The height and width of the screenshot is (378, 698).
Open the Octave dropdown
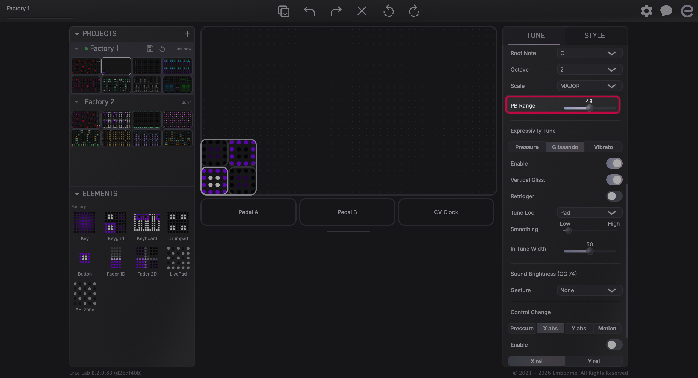(x=590, y=69)
